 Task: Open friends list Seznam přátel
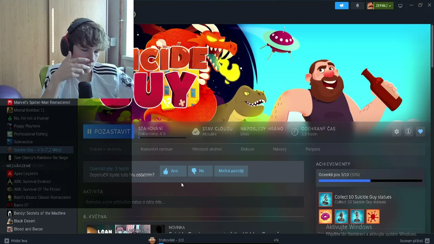(x=414, y=241)
